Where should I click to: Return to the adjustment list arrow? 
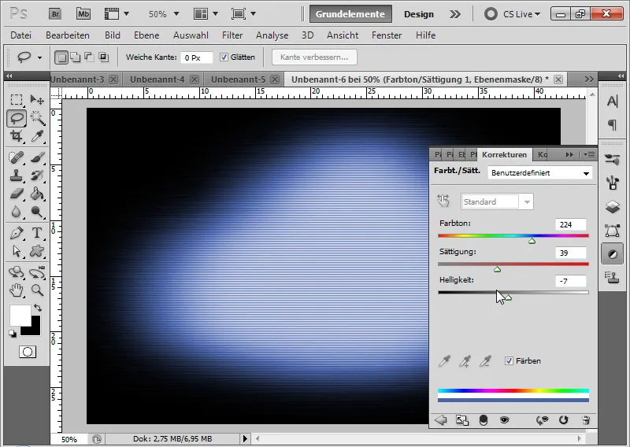(x=441, y=420)
